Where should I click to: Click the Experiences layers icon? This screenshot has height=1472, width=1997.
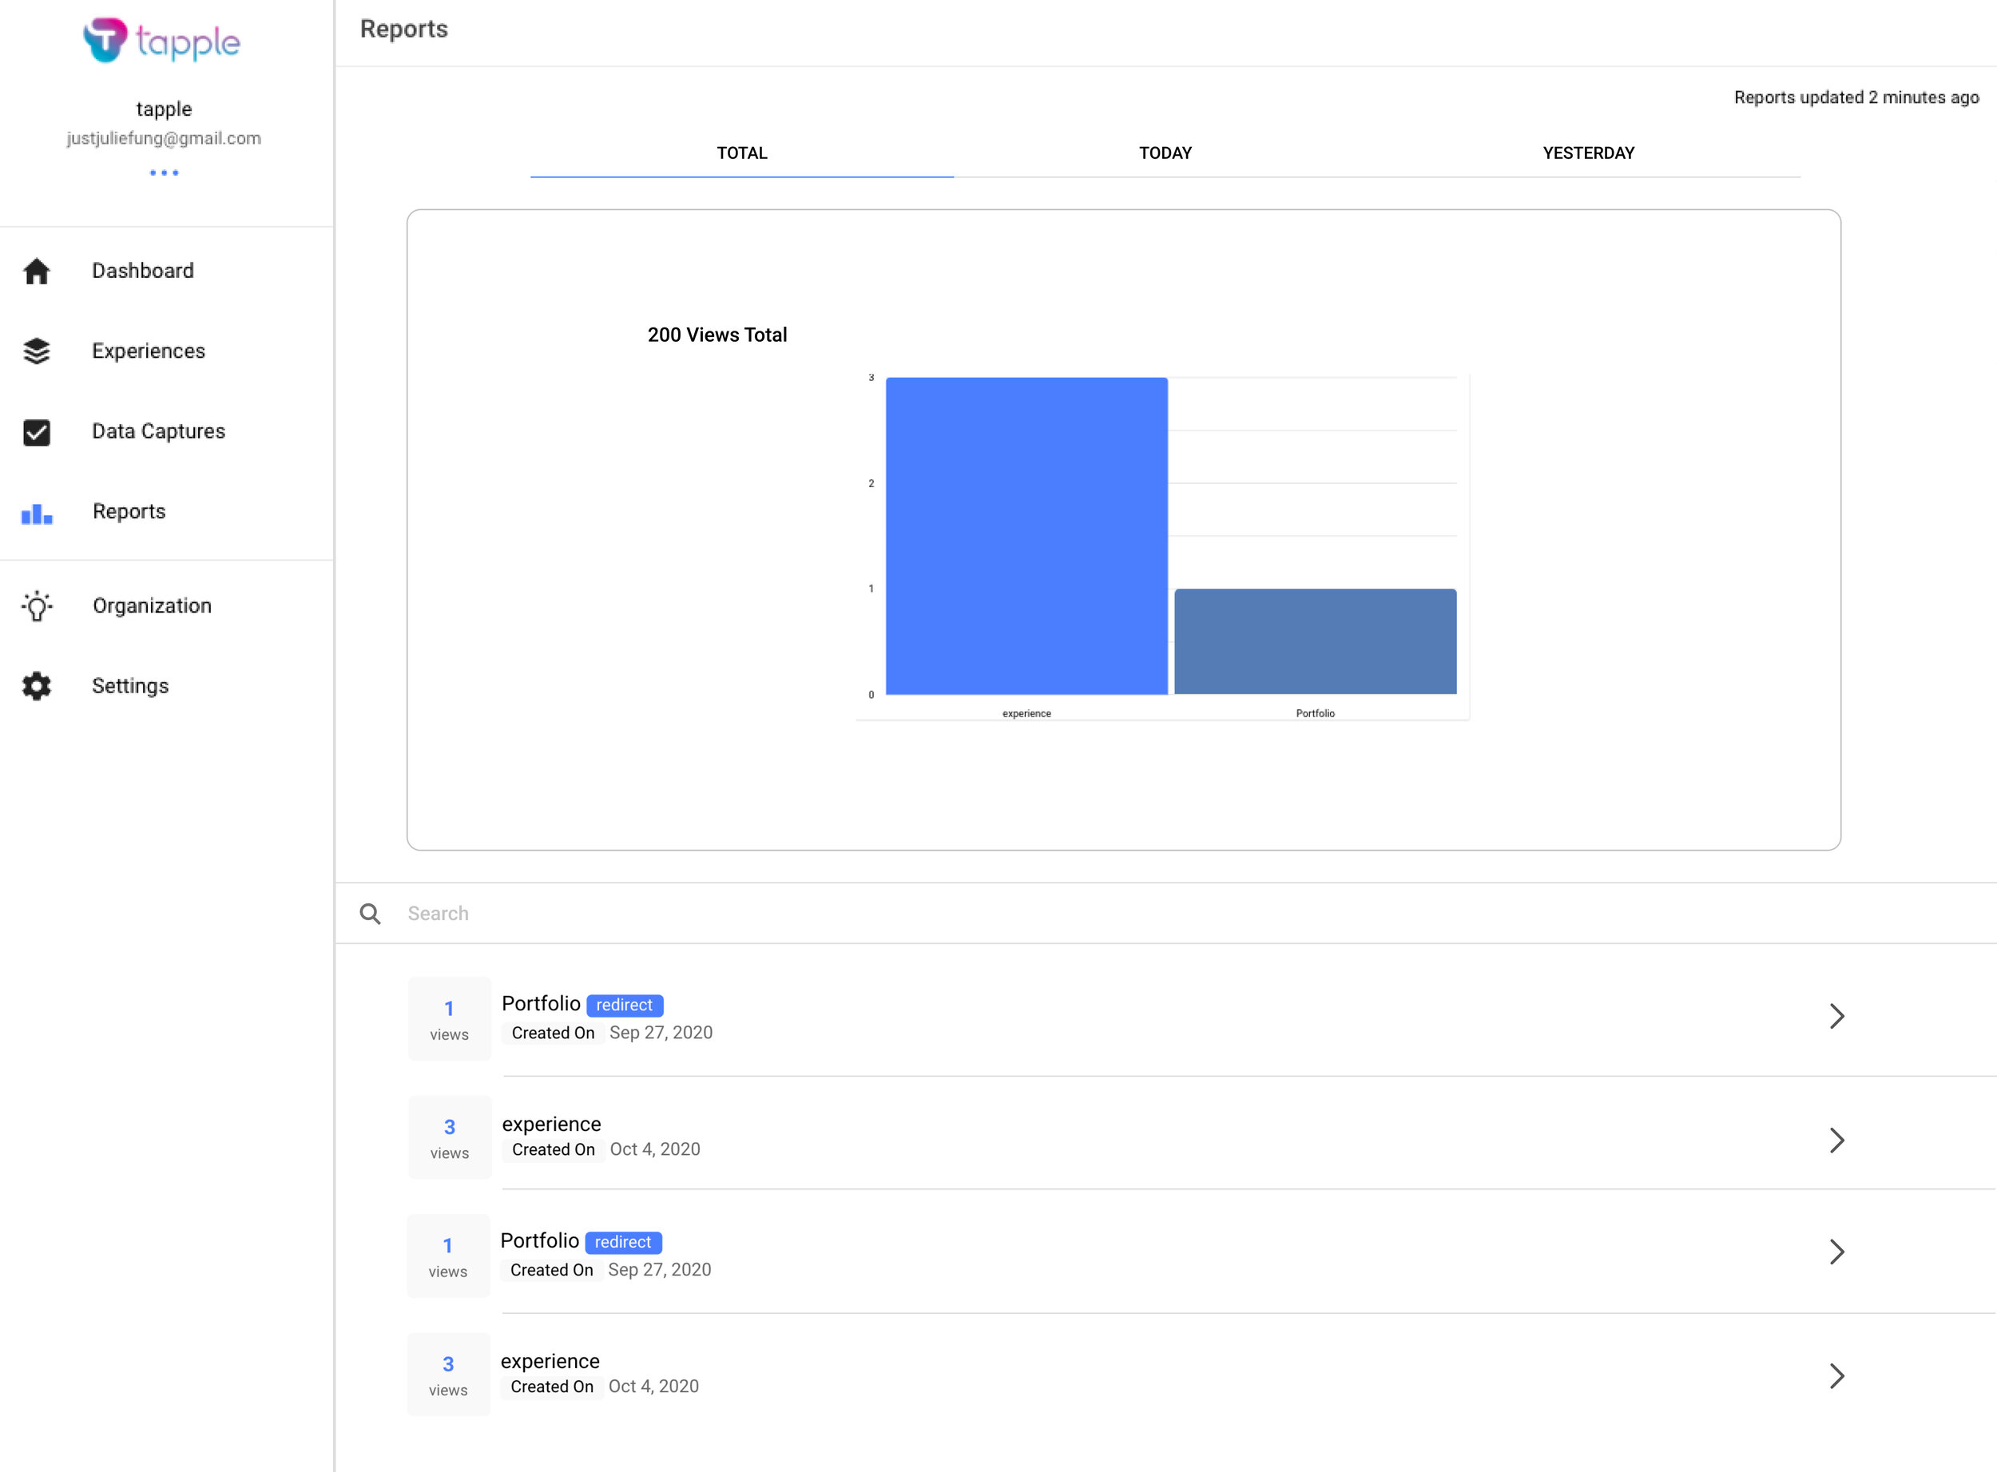tap(37, 351)
